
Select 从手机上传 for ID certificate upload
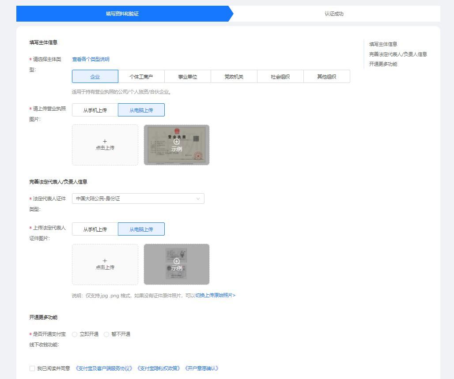pyautogui.click(x=95, y=229)
